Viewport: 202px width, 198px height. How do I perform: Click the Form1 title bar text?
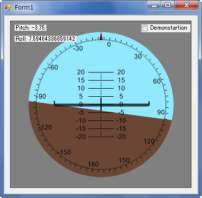24,8
